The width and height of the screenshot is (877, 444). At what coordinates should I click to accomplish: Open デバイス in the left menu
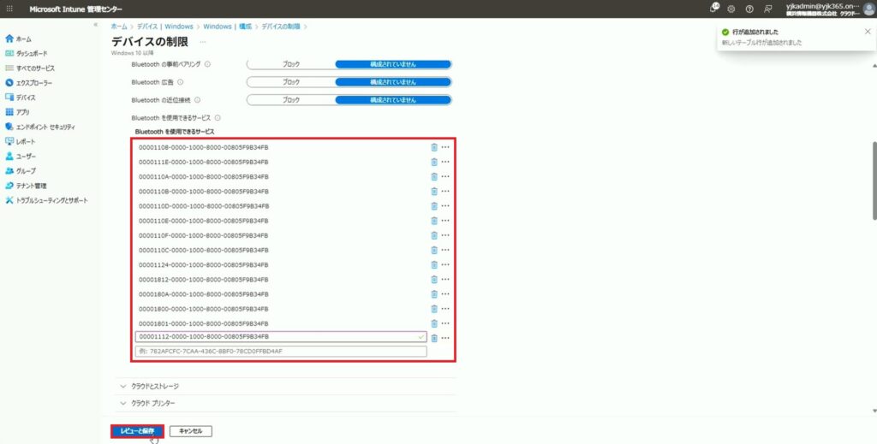(26, 98)
